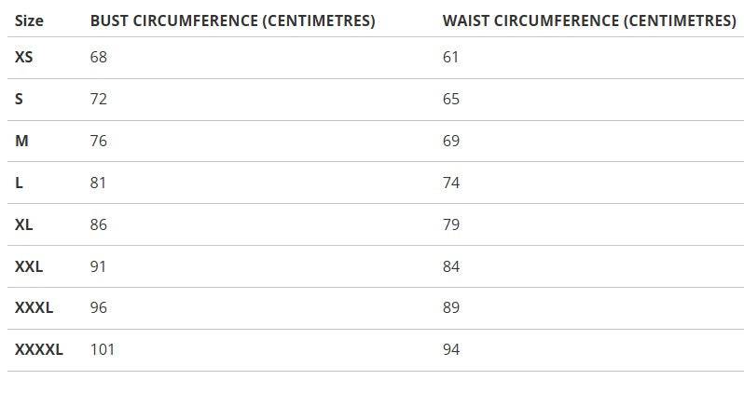Image resolution: width=744 pixels, height=407 pixels.
Task: Select waist value 61 in XS row
Action: pos(451,58)
